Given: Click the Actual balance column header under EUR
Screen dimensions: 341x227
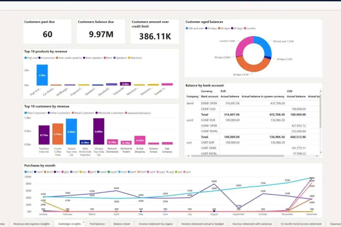Looking at the screenshot, I should click(x=230, y=96).
